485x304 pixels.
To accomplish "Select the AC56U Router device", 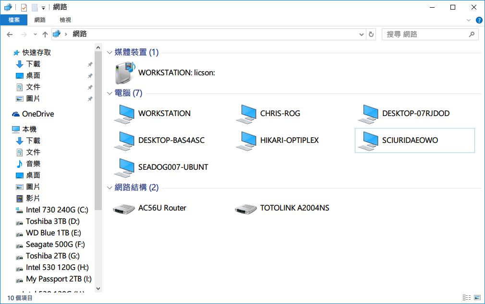I will [x=150, y=208].
